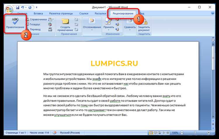219x139 pixels.
Task: Click the word count ABC123 icon
Action: (50, 29)
